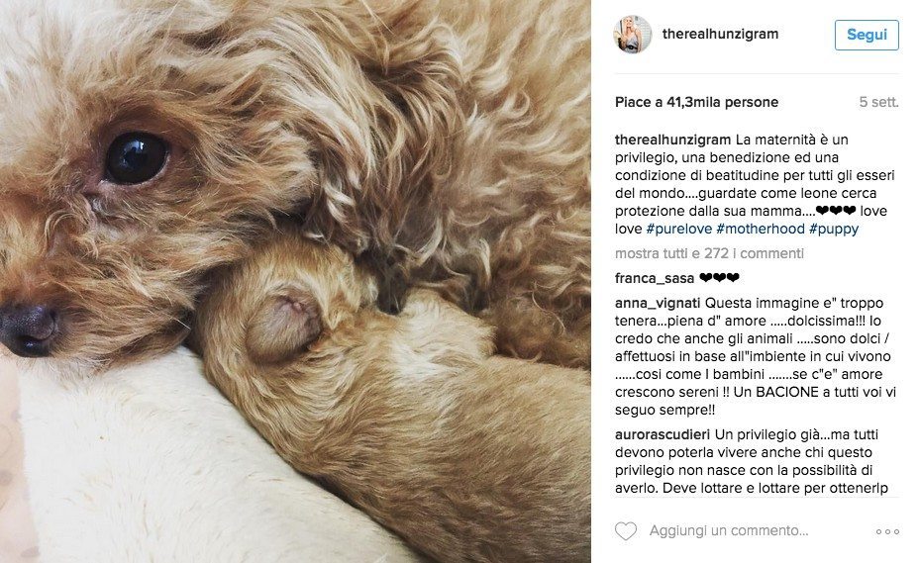
Task: Expand 'mostra tutti e 272 i commenti'
Action: point(709,253)
